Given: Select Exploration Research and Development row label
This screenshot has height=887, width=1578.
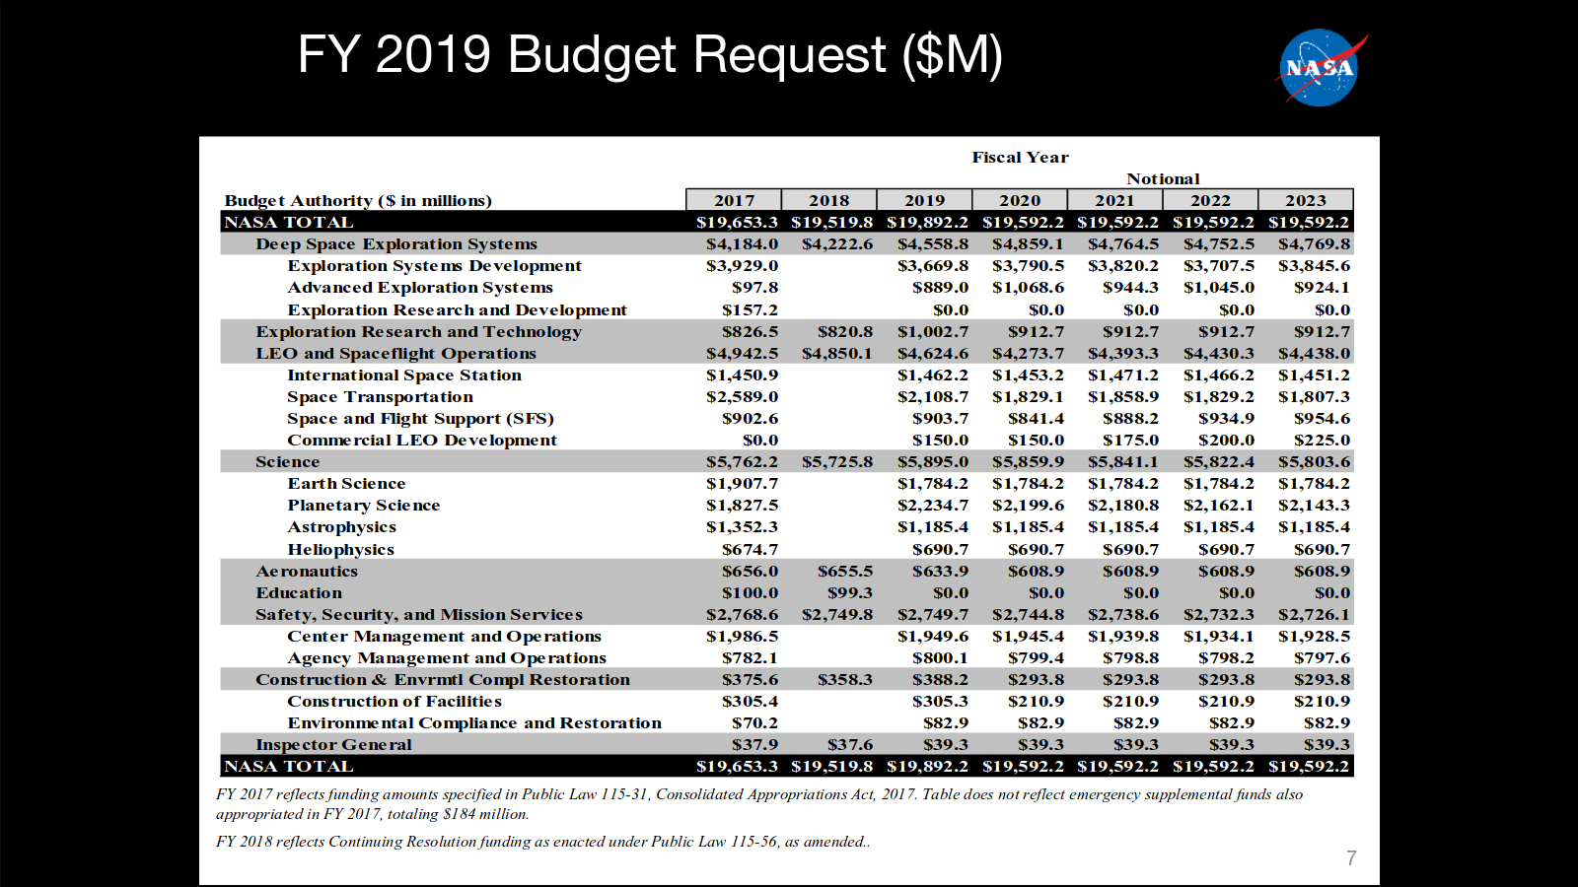Looking at the screenshot, I should pyautogui.click(x=457, y=309).
